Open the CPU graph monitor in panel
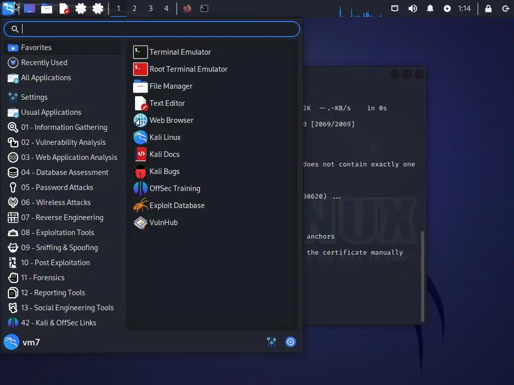514x385 pixels. [360, 11]
